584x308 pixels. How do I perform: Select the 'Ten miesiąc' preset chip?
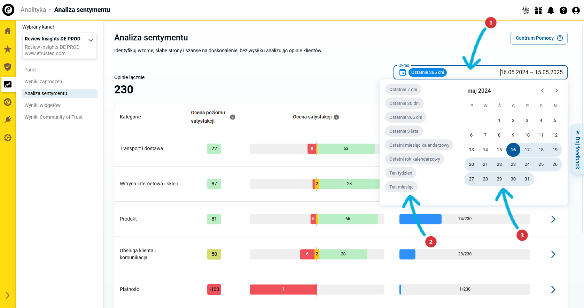(401, 187)
